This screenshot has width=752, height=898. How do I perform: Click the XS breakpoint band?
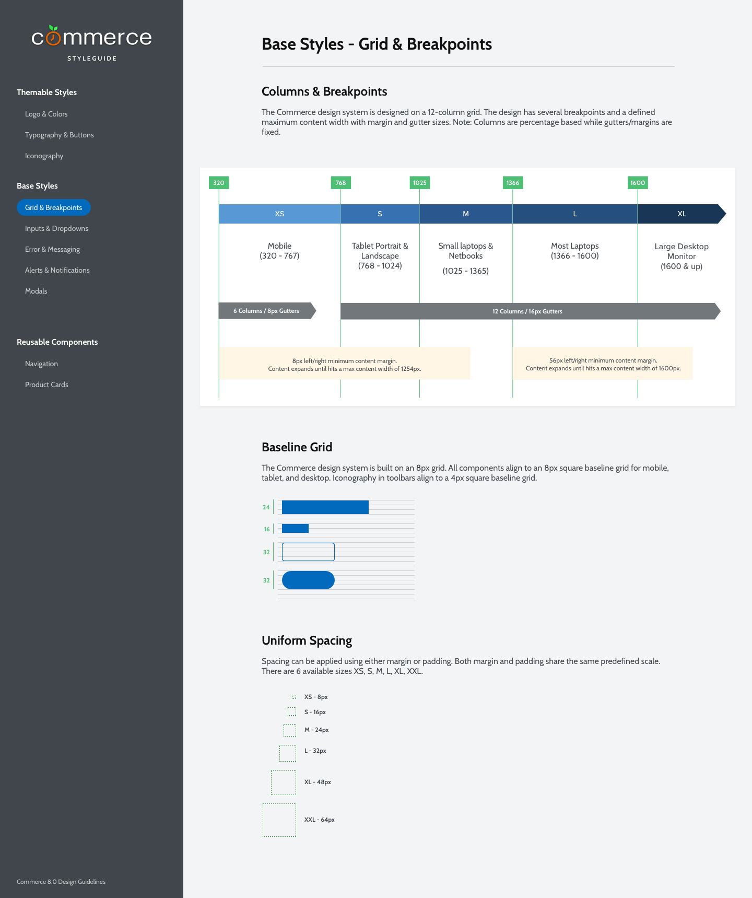[279, 214]
